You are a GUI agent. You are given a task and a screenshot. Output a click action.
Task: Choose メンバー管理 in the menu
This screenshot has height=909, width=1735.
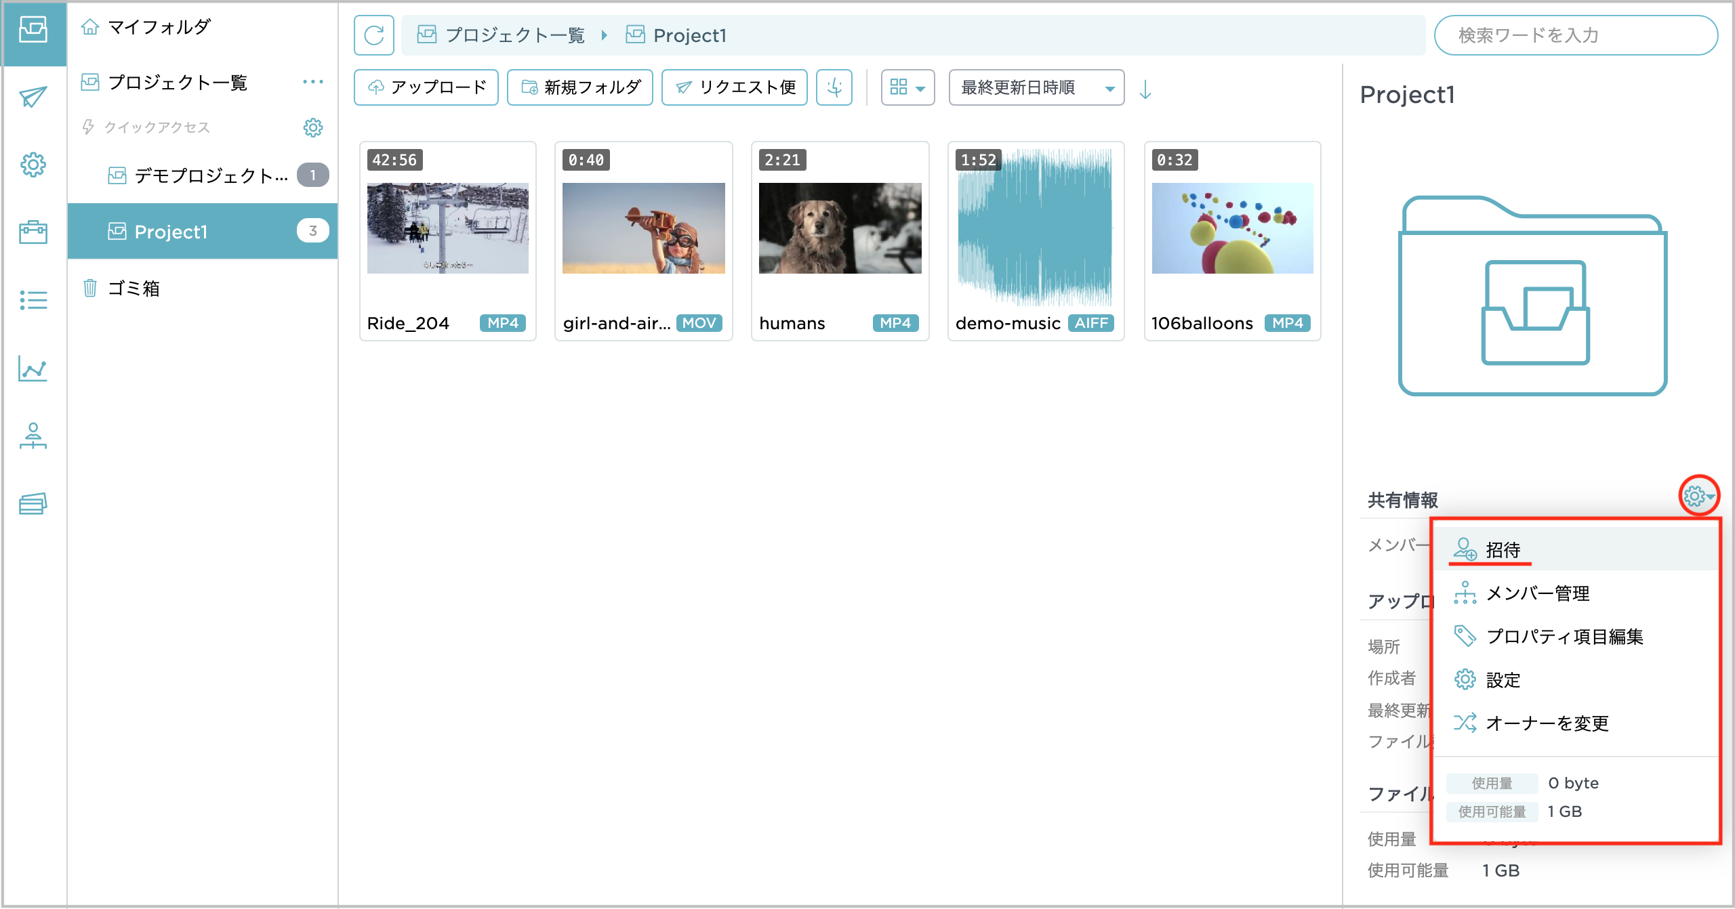pyautogui.click(x=1537, y=593)
